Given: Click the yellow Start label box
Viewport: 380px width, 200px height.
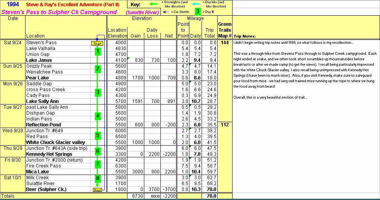Looking at the screenshot, I should 97,43.
